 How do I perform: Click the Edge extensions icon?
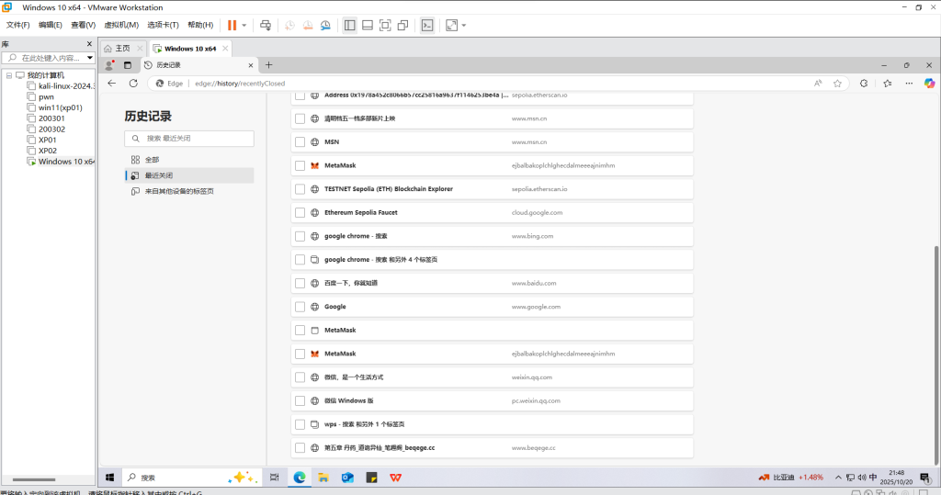tap(863, 83)
